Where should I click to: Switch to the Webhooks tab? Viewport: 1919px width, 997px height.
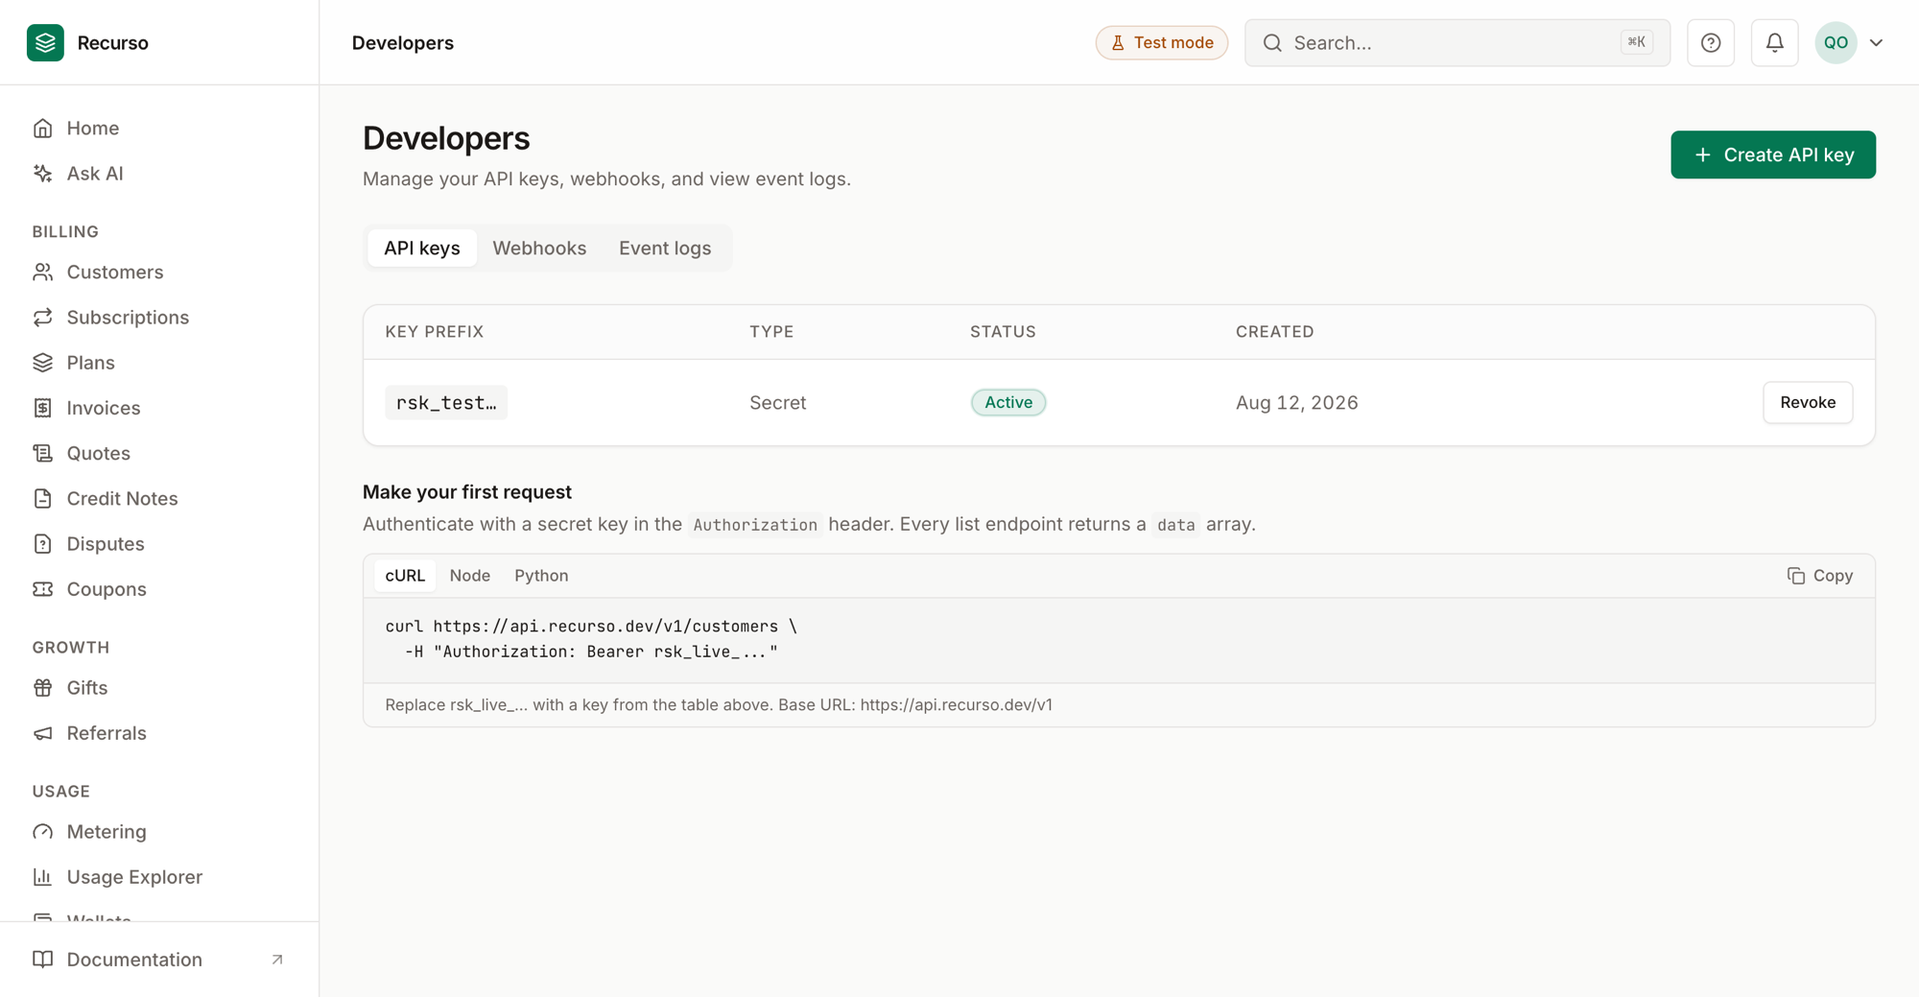(x=539, y=248)
